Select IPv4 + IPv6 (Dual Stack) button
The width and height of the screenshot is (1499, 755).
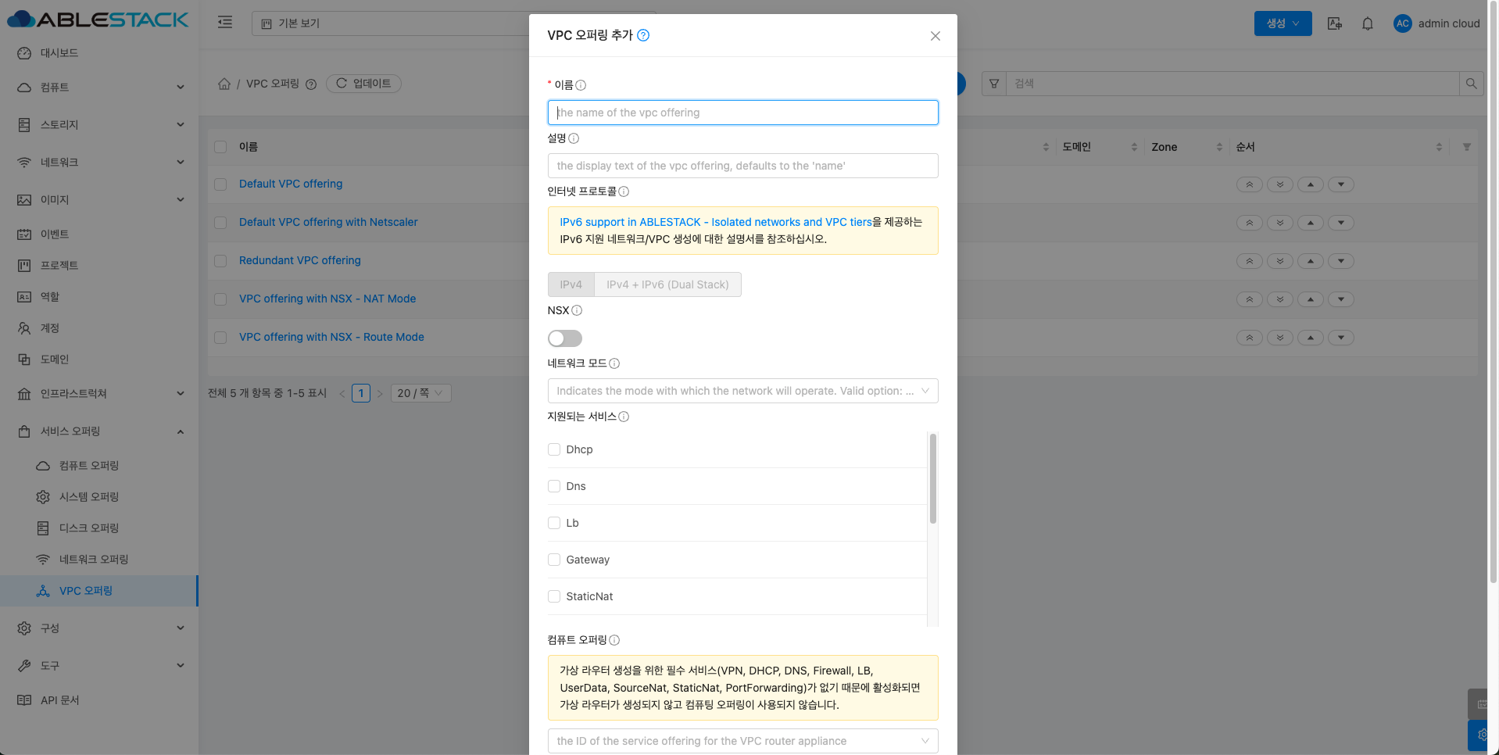668,284
